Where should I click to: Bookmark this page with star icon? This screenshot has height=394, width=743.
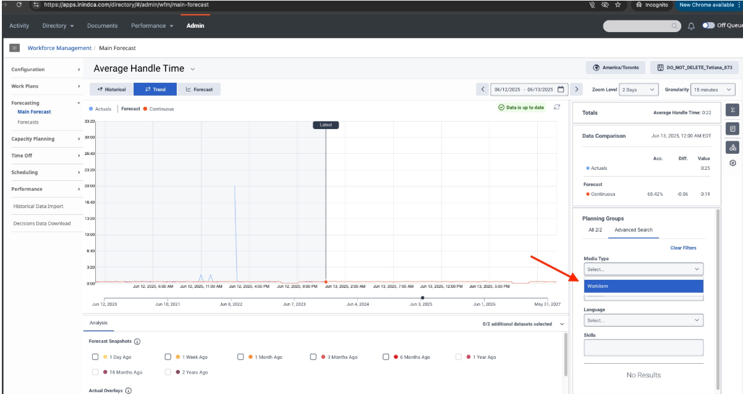click(618, 4)
